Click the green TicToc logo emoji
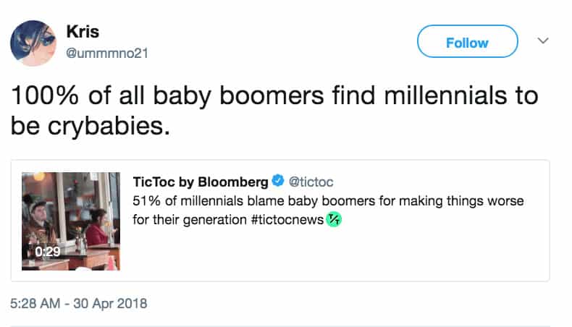 [333, 218]
